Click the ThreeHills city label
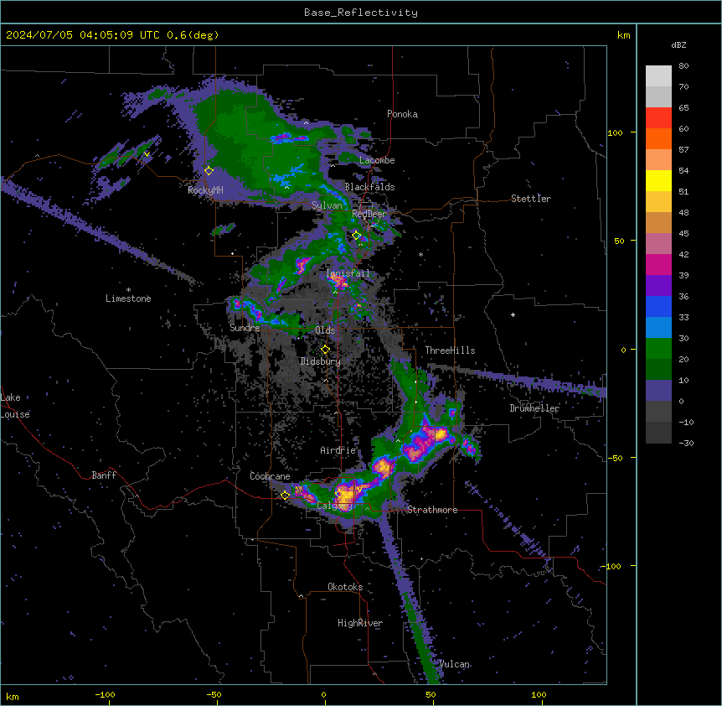Image resolution: width=722 pixels, height=706 pixels. coord(450,350)
